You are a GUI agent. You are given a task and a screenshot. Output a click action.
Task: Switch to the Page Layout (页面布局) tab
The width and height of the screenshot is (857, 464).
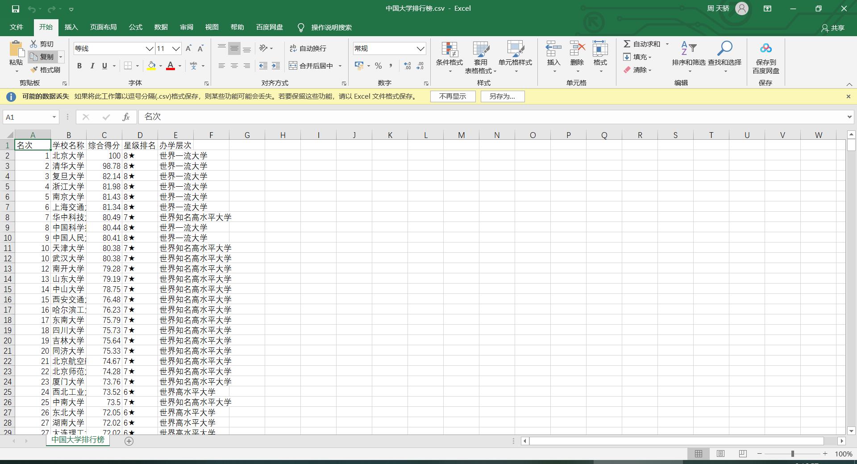click(103, 27)
